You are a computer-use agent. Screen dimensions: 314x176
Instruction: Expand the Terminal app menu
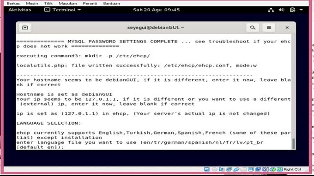(63, 10)
